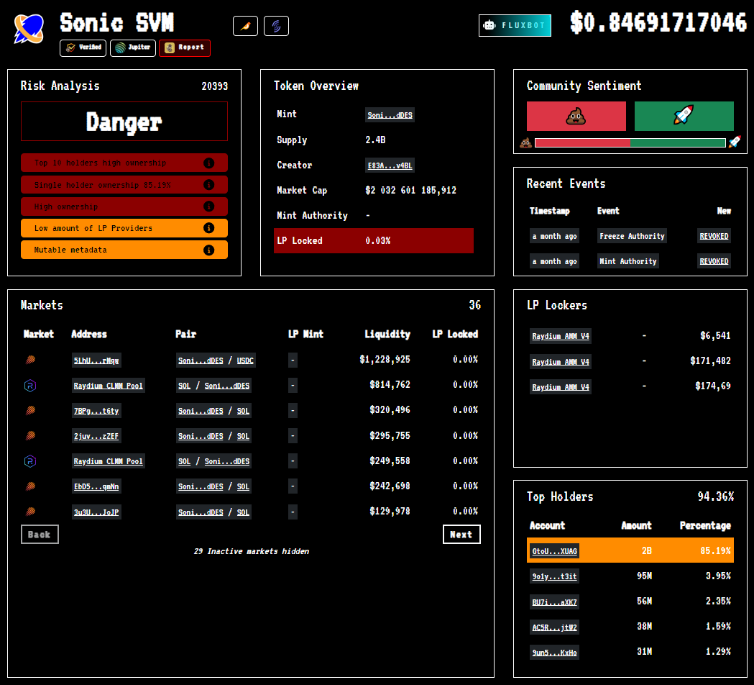Go Back in markets list
The image size is (754, 685).
point(40,535)
